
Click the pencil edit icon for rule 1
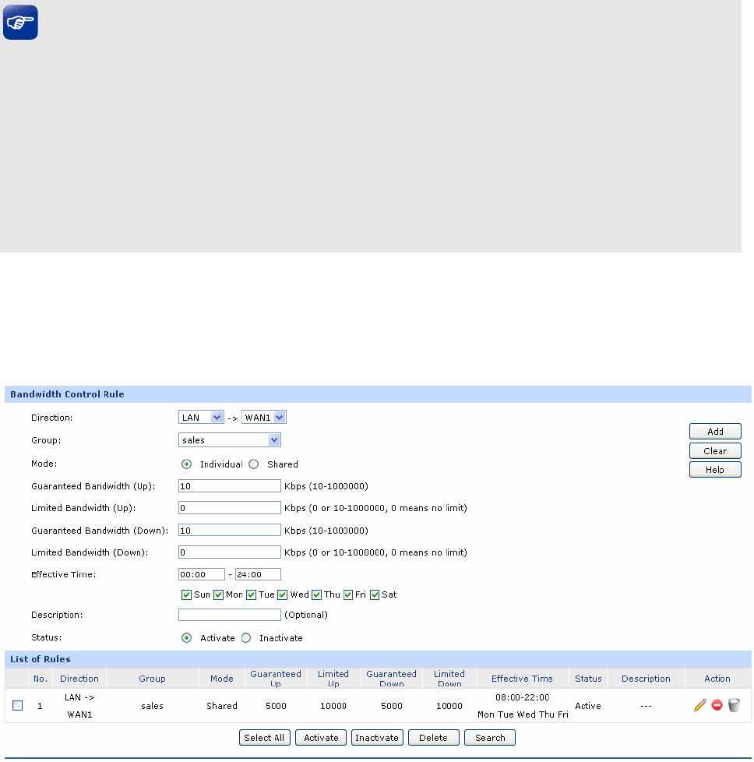[699, 705]
